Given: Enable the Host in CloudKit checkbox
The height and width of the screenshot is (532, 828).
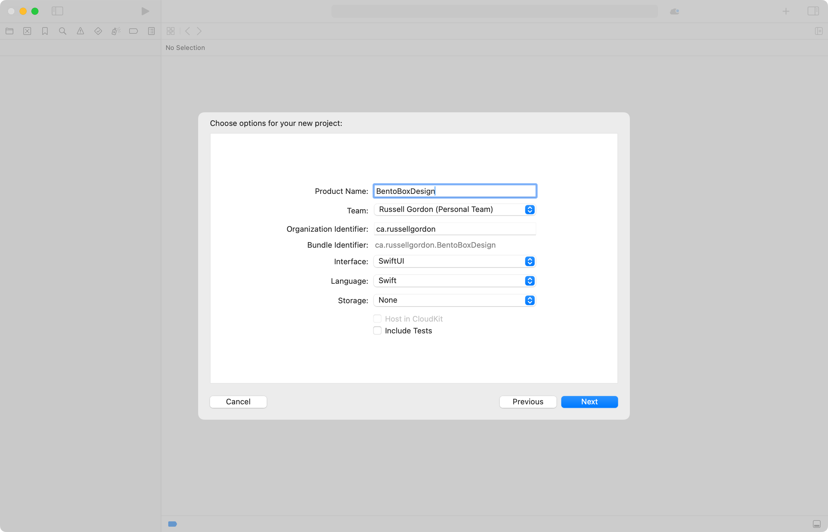Looking at the screenshot, I should (377, 319).
